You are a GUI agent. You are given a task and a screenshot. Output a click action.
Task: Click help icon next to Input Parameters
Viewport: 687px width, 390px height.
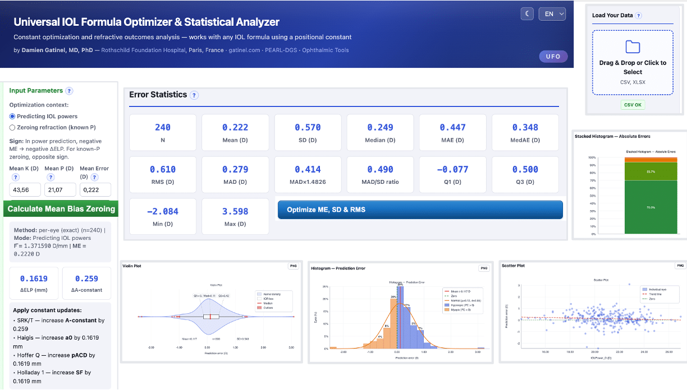[69, 91]
